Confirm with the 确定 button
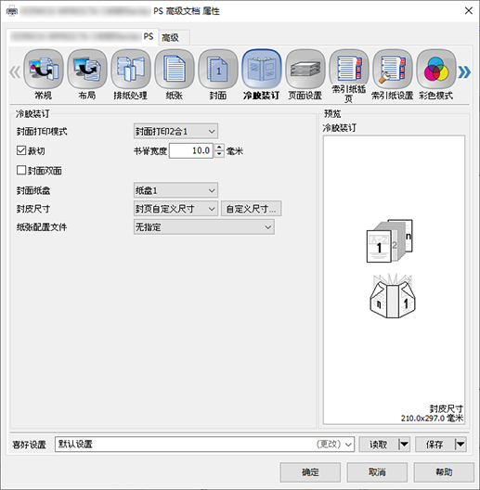This screenshot has width=480, height=490. click(310, 471)
